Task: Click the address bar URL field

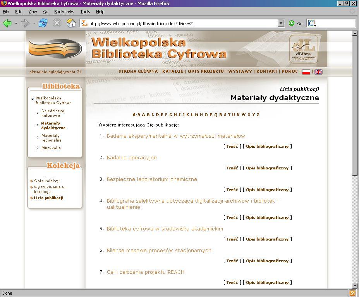Action: [183, 23]
